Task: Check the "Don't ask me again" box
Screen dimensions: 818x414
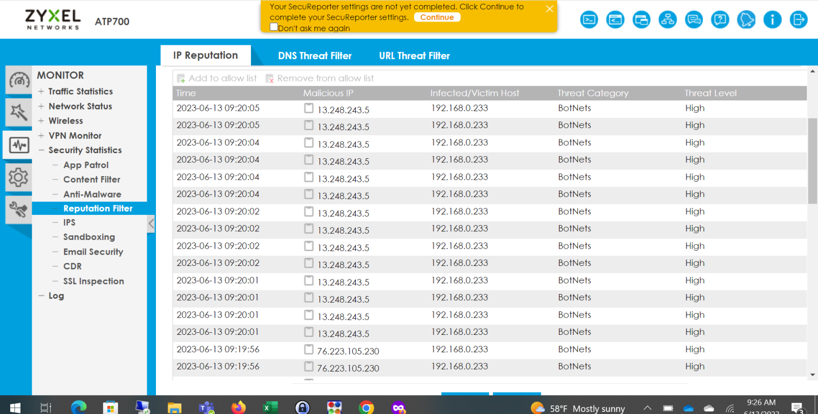Action: [x=274, y=27]
